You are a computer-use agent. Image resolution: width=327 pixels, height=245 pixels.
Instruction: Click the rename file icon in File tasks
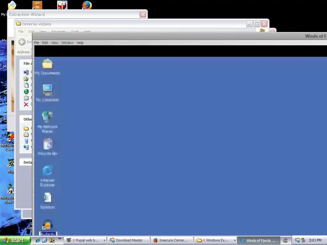(x=26, y=72)
